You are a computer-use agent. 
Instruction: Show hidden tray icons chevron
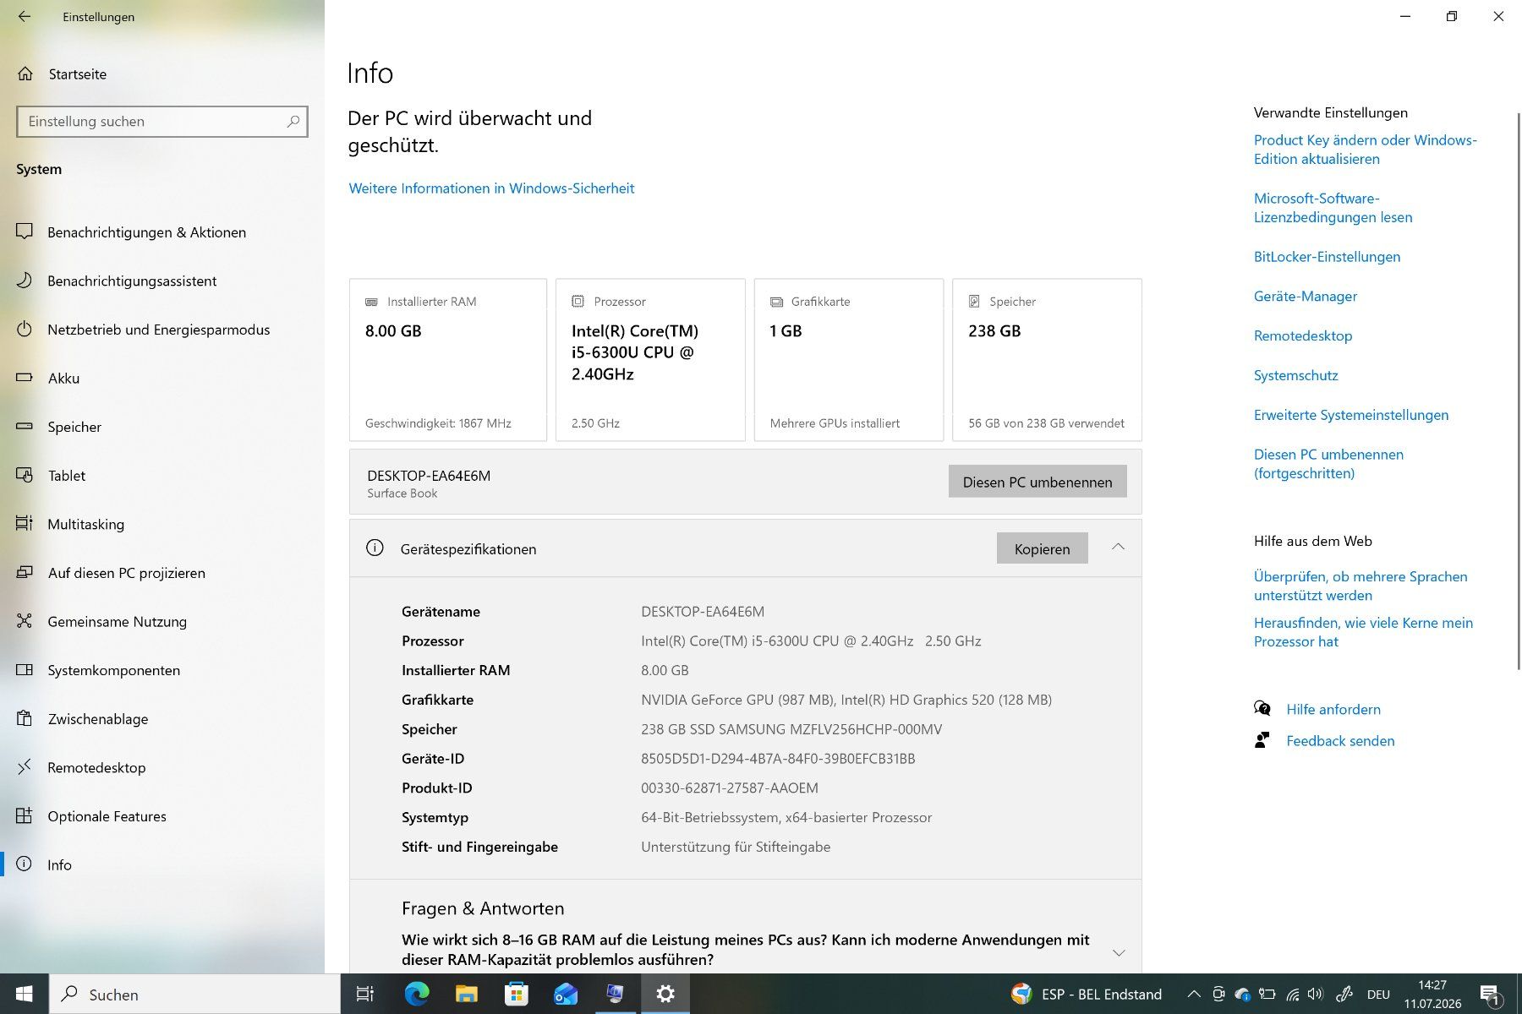pos(1193,994)
